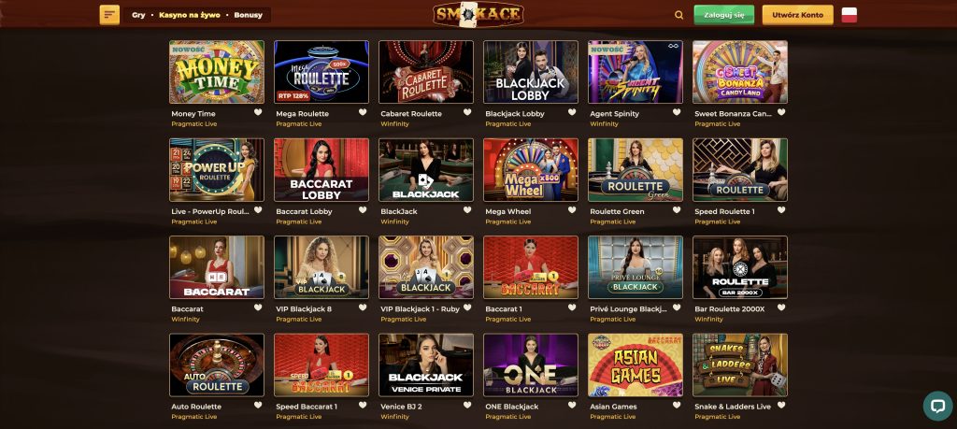Screen dimensions: 957x429
Task: Click the SmokAce logo
Action: 478,14
